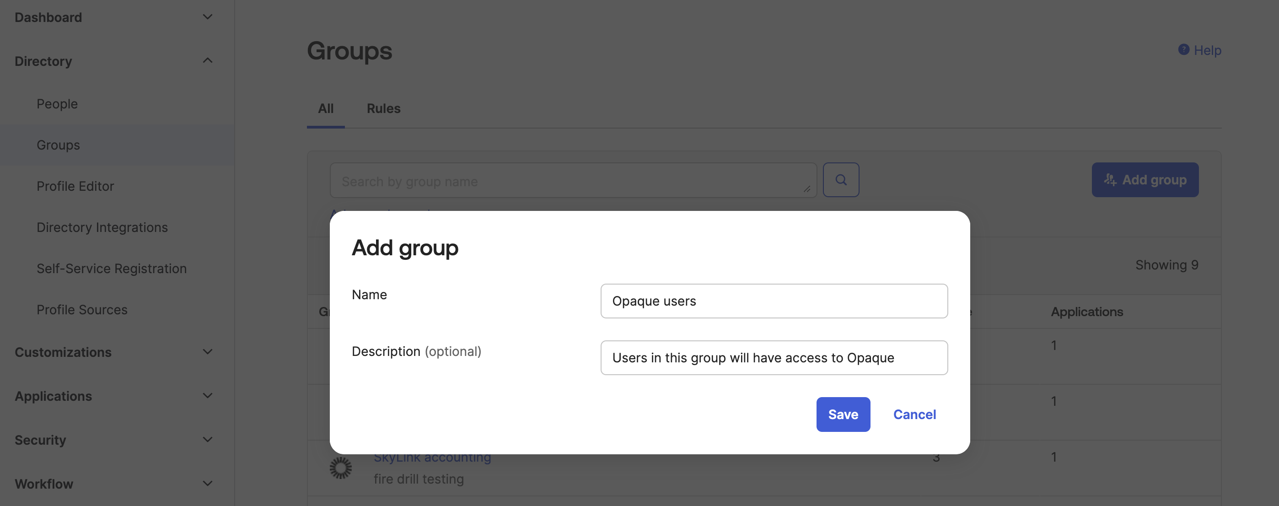Cancel the Add group dialog
The image size is (1279, 506).
[914, 414]
